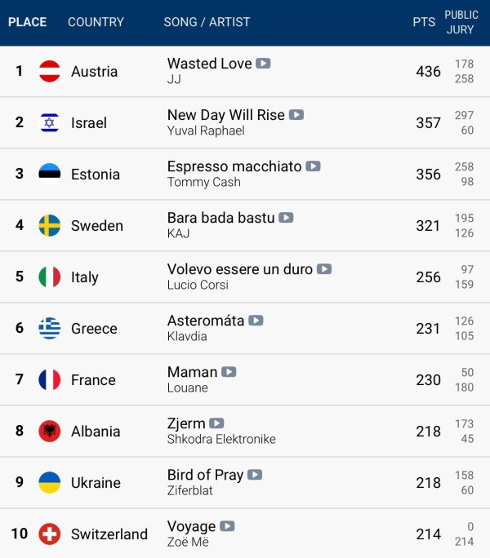Sort by the PTS column header

tap(424, 22)
